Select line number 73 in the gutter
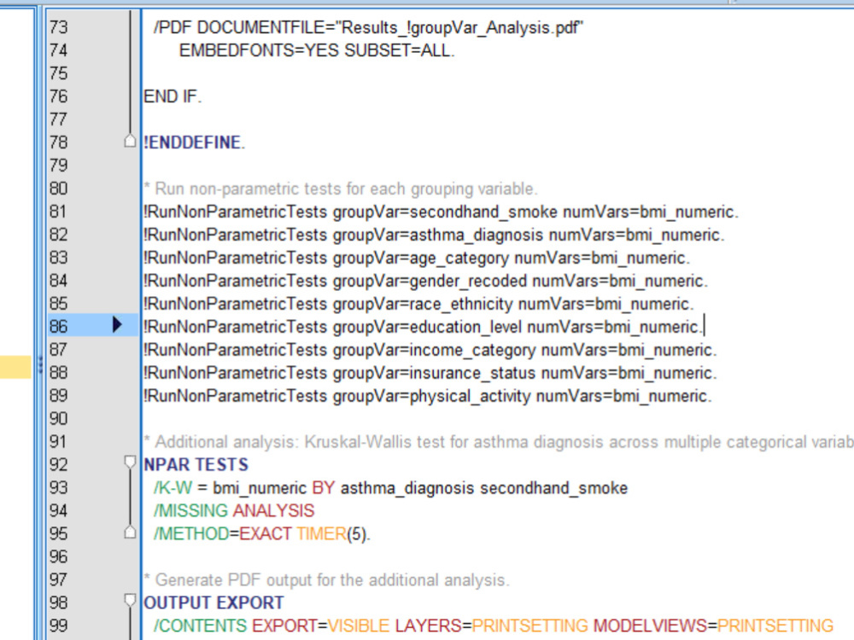 [59, 27]
